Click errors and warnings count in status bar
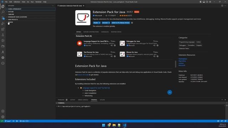The height and width of the screenshot is (128, 228). pos(25,121)
